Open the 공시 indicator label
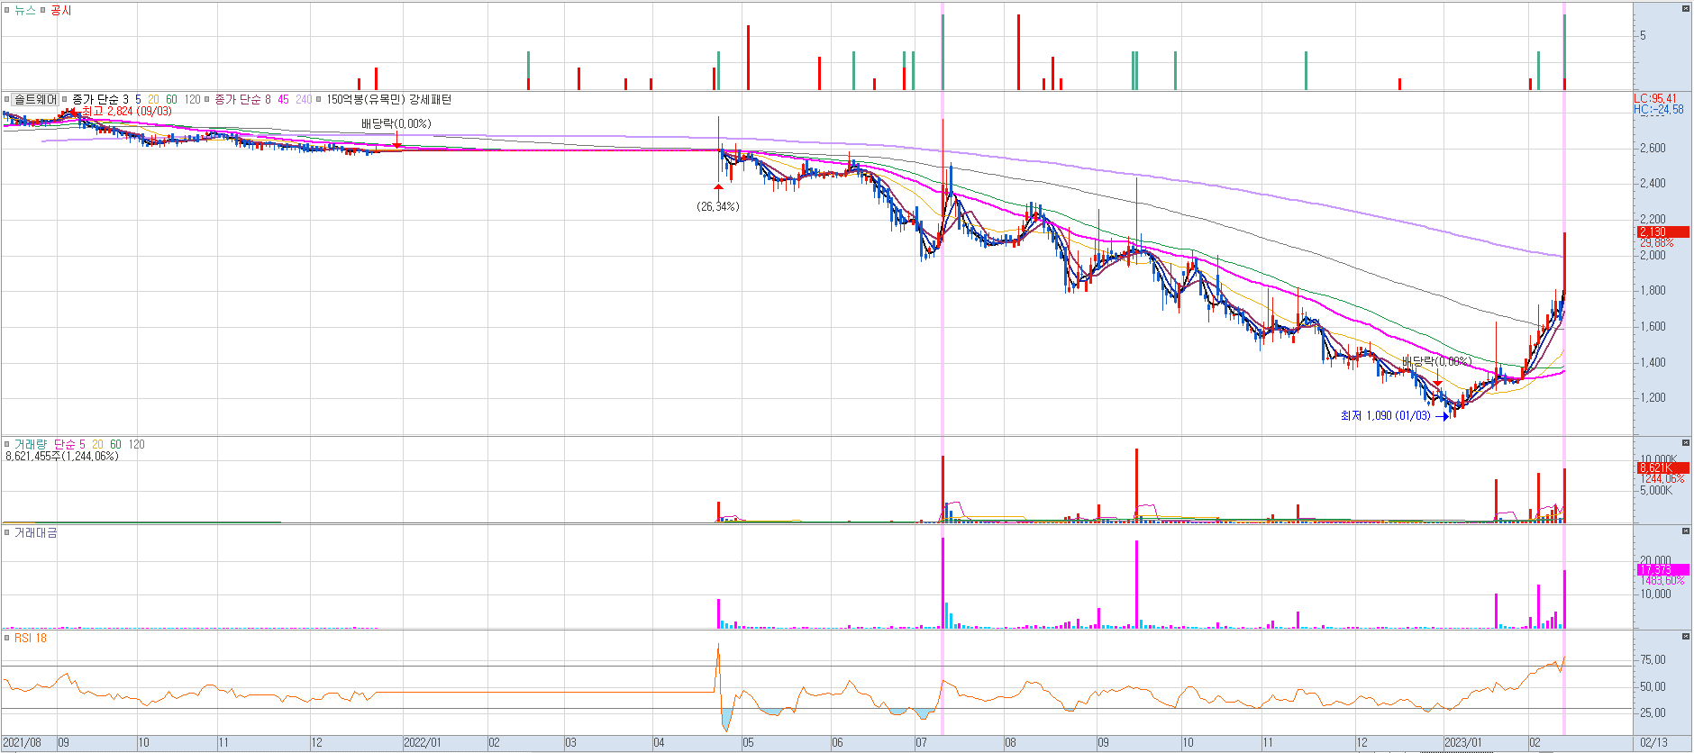This screenshot has height=753, width=1694. tap(61, 10)
